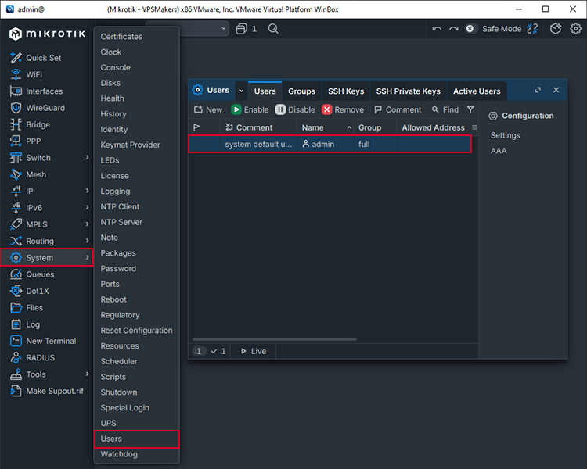This screenshot has width=587, height=469.
Task: Click the Enable button
Action: click(x=250, y=109)
